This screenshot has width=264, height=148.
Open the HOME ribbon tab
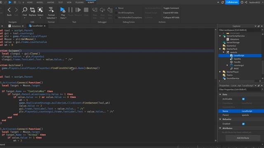pos(30,2)
